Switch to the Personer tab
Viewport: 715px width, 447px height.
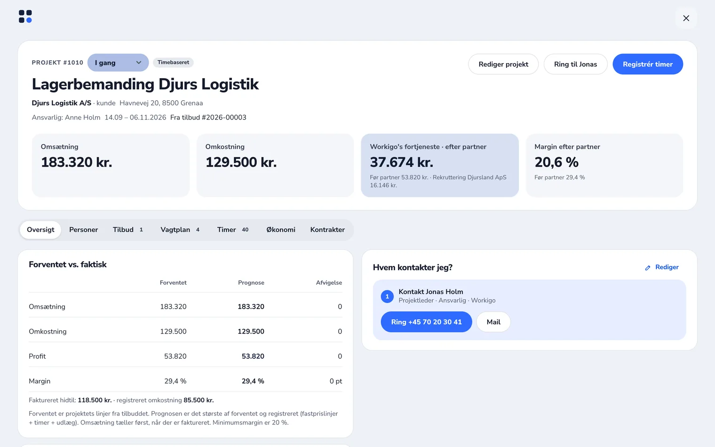point(84,230)
